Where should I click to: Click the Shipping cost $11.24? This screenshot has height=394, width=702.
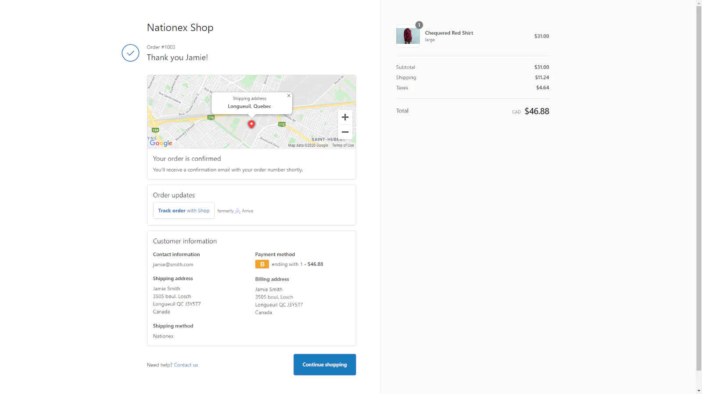coord(542,77)
